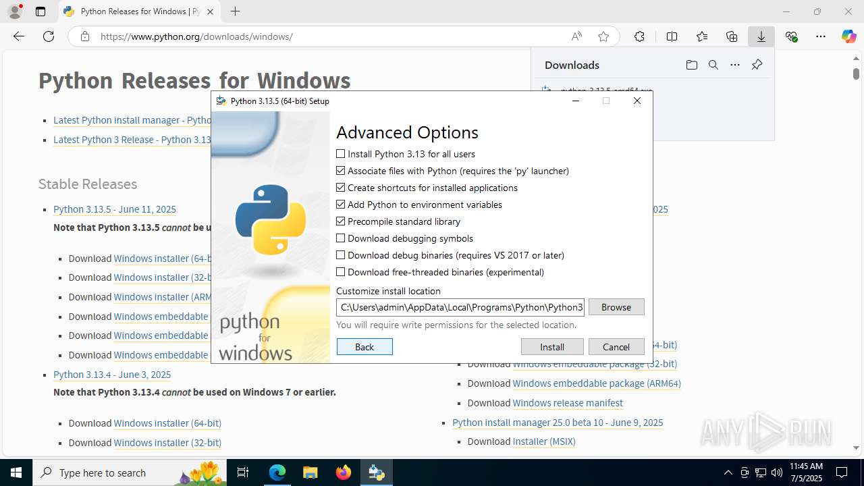Click Browse for install location

(616, 307)
